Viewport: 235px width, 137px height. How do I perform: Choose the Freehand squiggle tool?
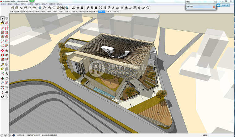pos(7,28)
